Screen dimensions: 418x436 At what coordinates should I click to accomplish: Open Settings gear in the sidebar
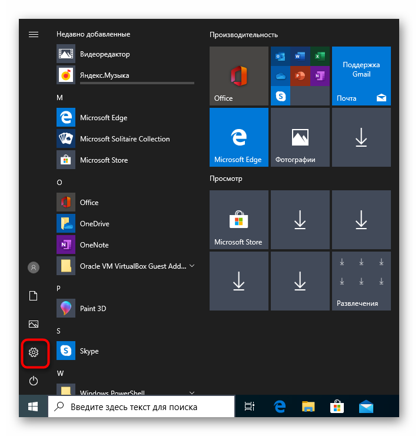(x=34, y=352)
